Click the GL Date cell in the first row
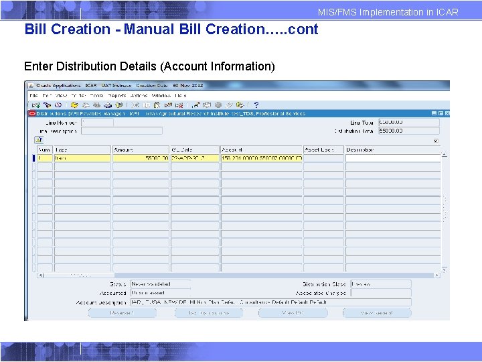This screenshot has height=362, width=482. pyautogui.click(x=195, y=158)
